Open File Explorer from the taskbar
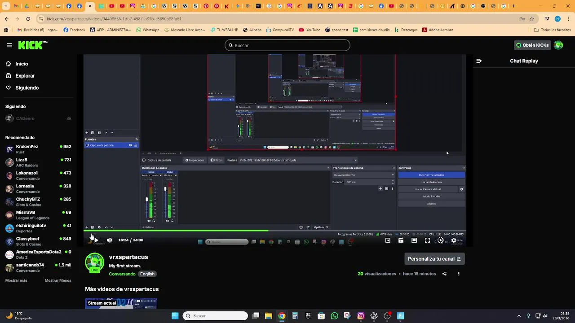 pyautogui.click(x=268, y=316)
